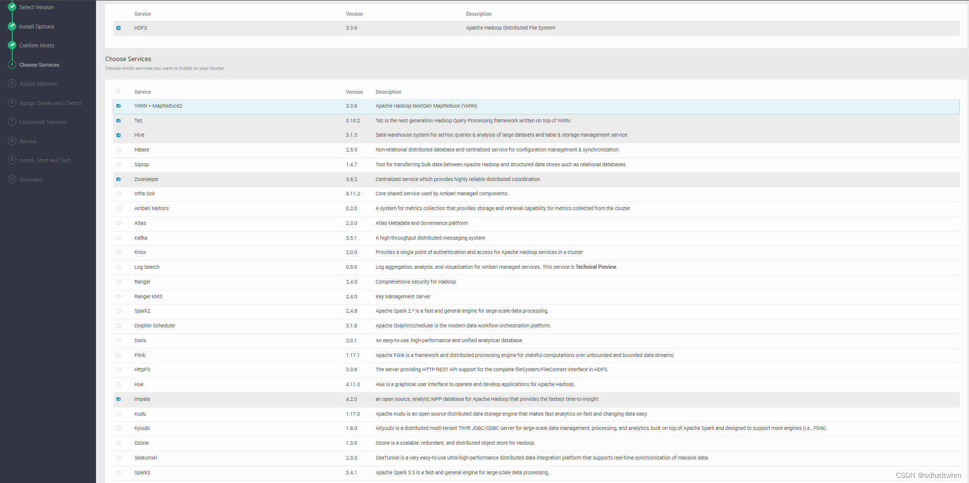This screenshot has height=483, width=969.
Task: Check the Kafka service checkbox
Action: tap(119, 238)
